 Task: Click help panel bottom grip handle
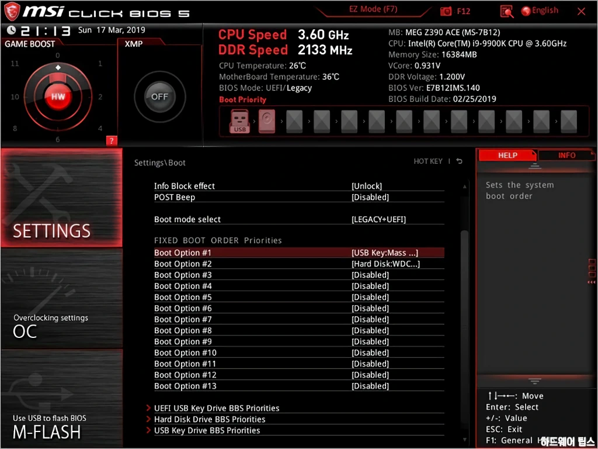(535, 381)
